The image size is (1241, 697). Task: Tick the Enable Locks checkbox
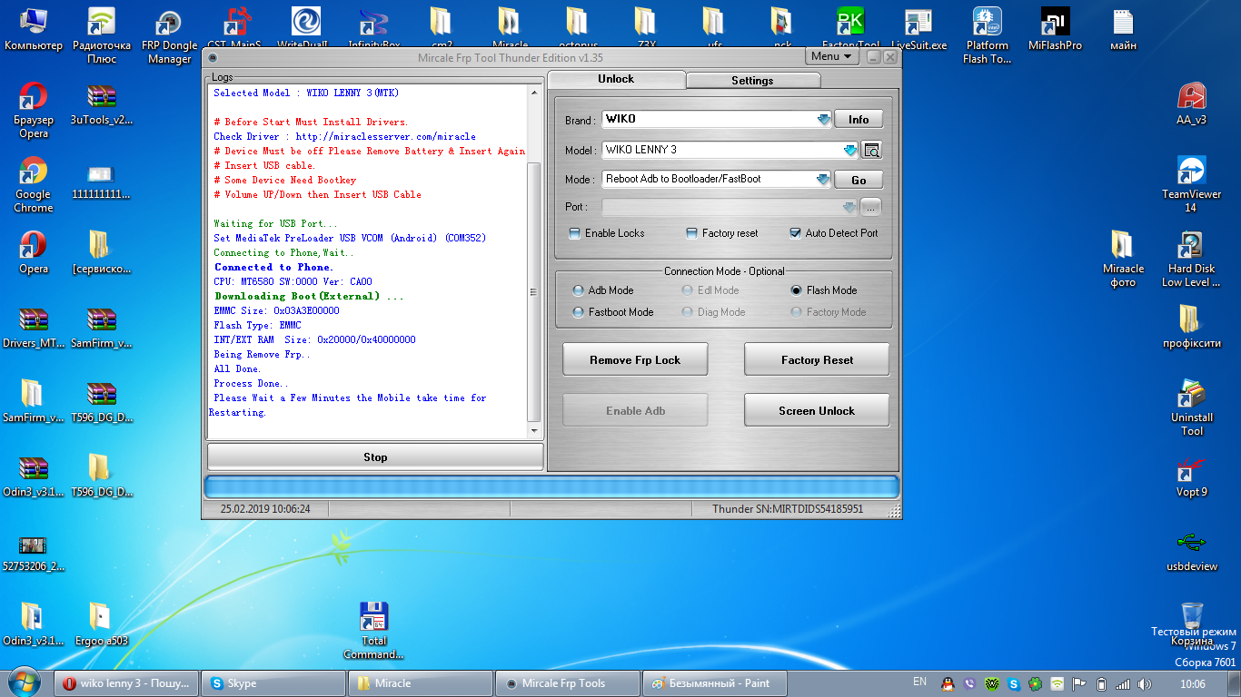pos(574,233)
